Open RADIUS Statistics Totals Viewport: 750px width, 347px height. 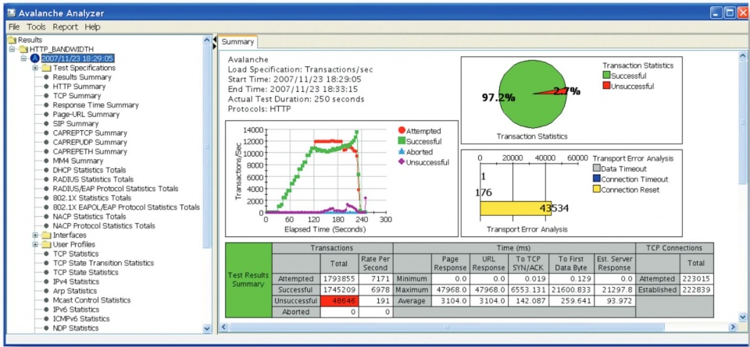coord(93,179)
